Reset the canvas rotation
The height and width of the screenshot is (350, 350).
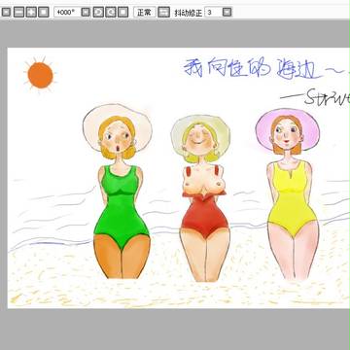click(x=122, y=13)
